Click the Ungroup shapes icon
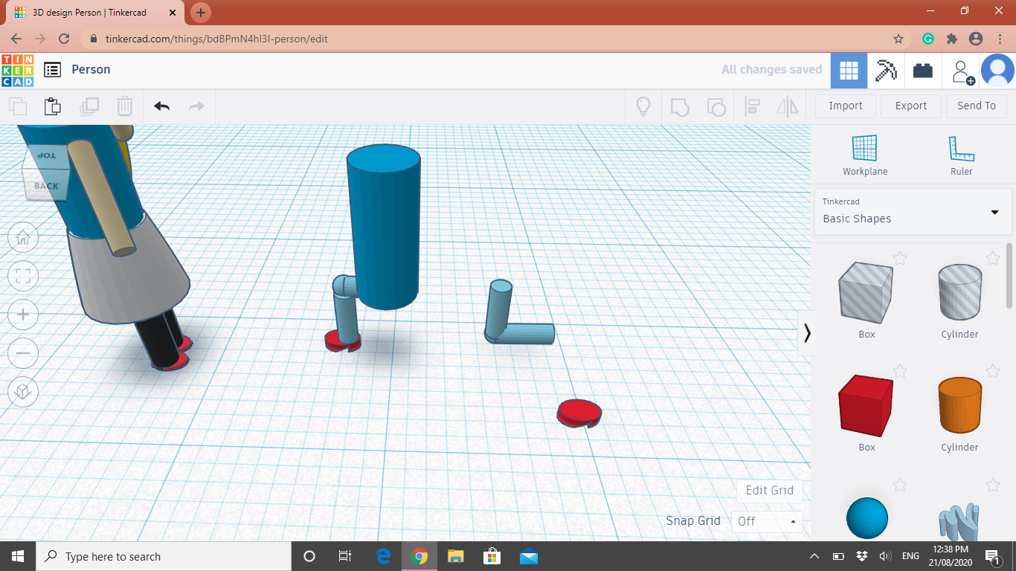 point(716,106)
